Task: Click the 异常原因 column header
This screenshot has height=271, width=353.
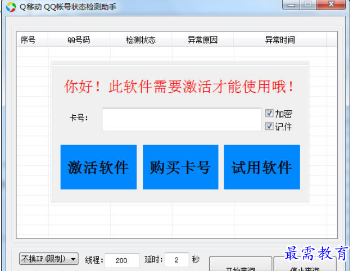Action: click(202, 40)
